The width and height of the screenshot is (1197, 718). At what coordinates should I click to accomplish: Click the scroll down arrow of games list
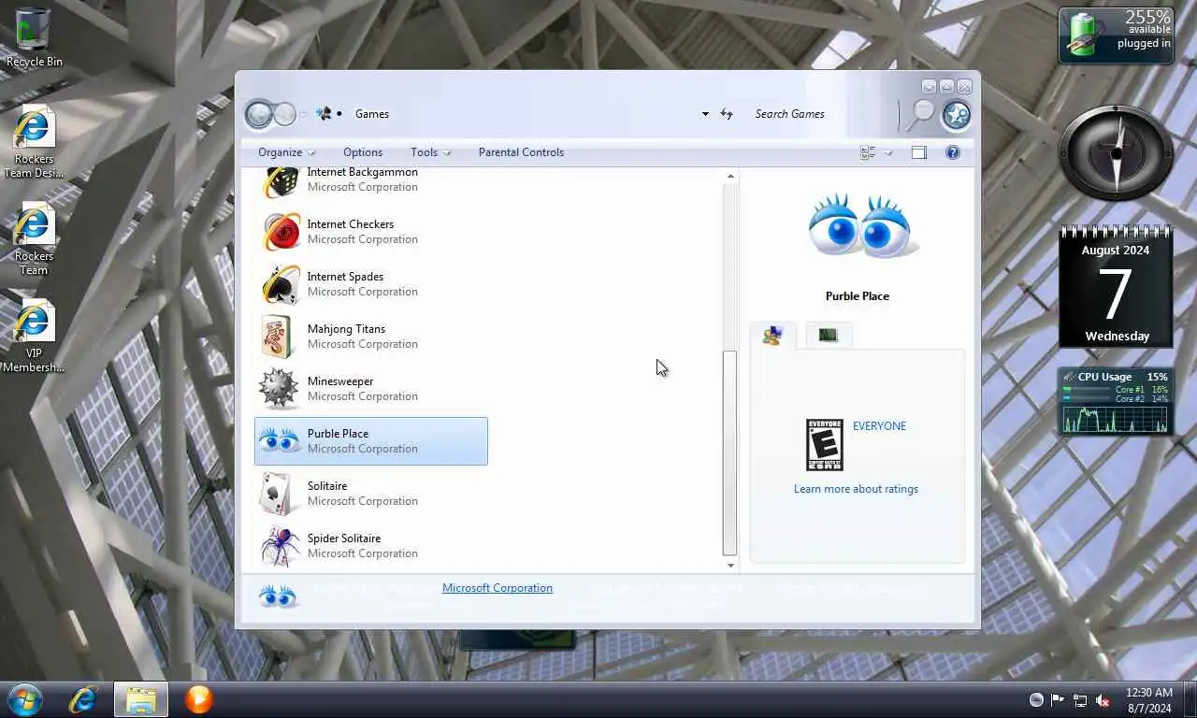click(730, 565)
